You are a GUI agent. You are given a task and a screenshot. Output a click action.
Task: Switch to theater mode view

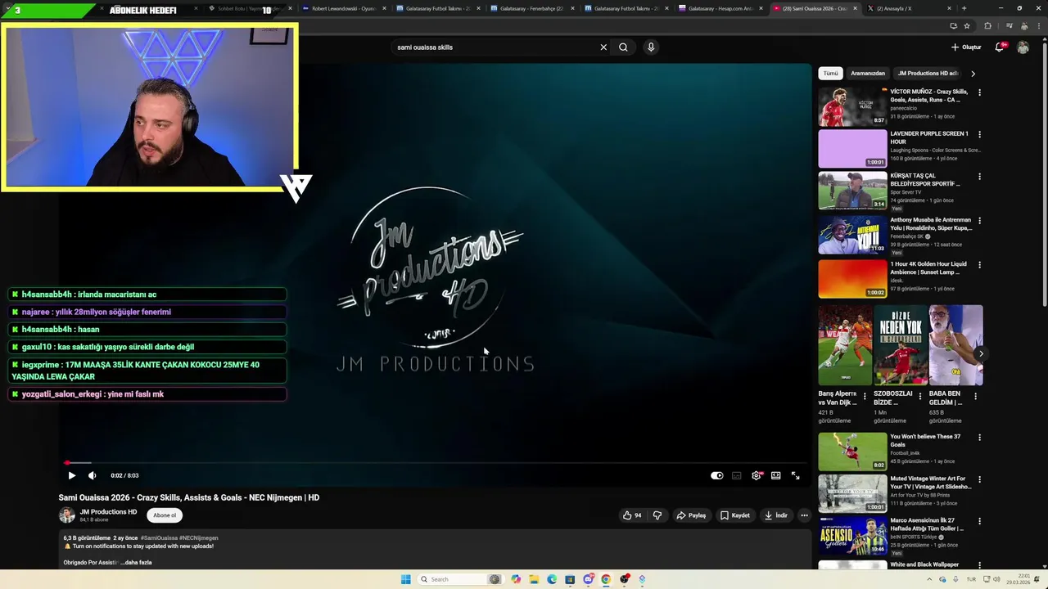(x=775, y=475)
